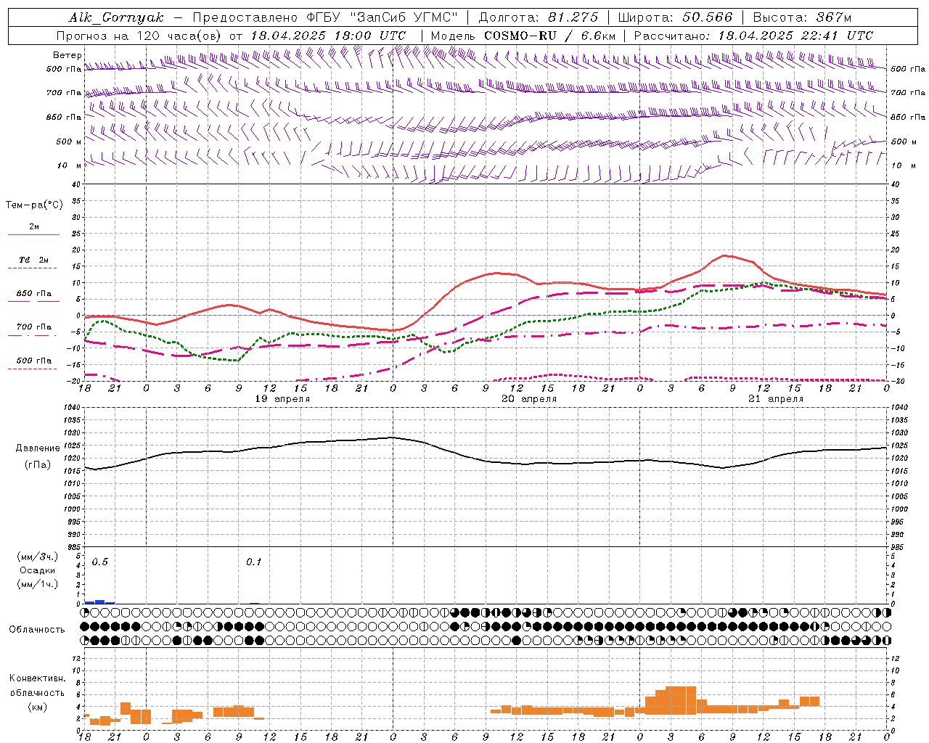Click the '2м' legend entry
Image resolution: width=929 pixels, height=743 pixels.
tap(34, 227)
